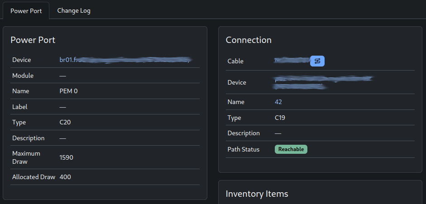Open the cable trace icon button

tap(317, 61)
